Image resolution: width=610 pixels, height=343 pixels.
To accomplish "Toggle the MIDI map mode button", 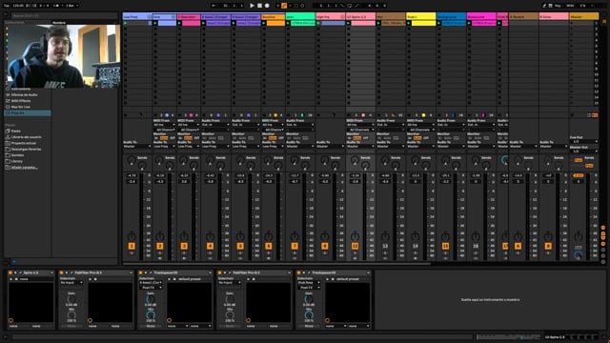I will tap(570, 6).
